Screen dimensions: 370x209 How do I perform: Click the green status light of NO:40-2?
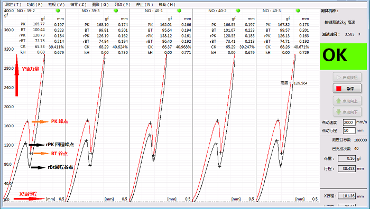tap(238, 11)
